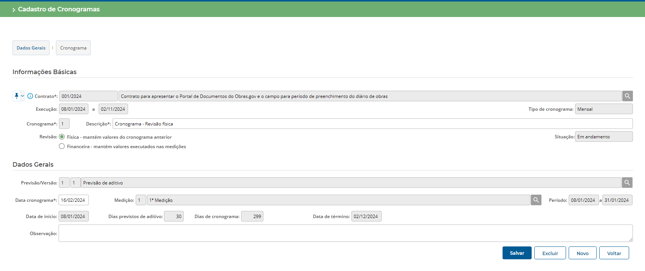Open Previsão/Versão search magnifier icon

tap(627, 183)
